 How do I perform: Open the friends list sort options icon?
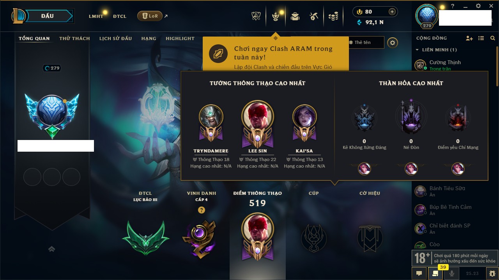481,38
